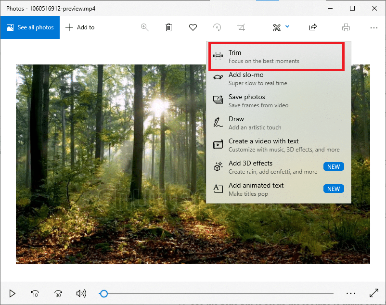
Task: Maximize the Photos window
Action: [x=352, y=8]
